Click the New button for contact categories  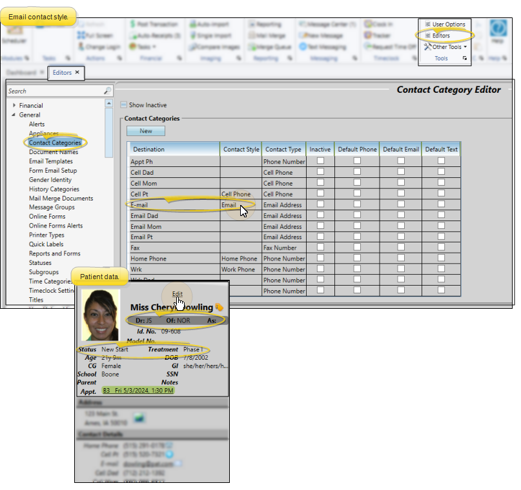146,131
